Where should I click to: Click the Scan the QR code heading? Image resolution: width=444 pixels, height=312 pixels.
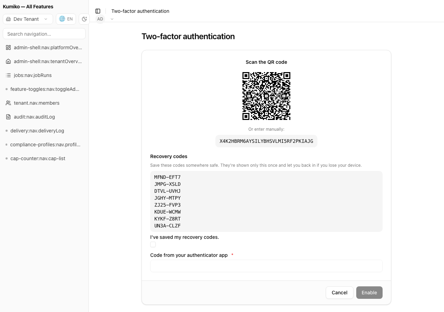(x=266, y=62)
